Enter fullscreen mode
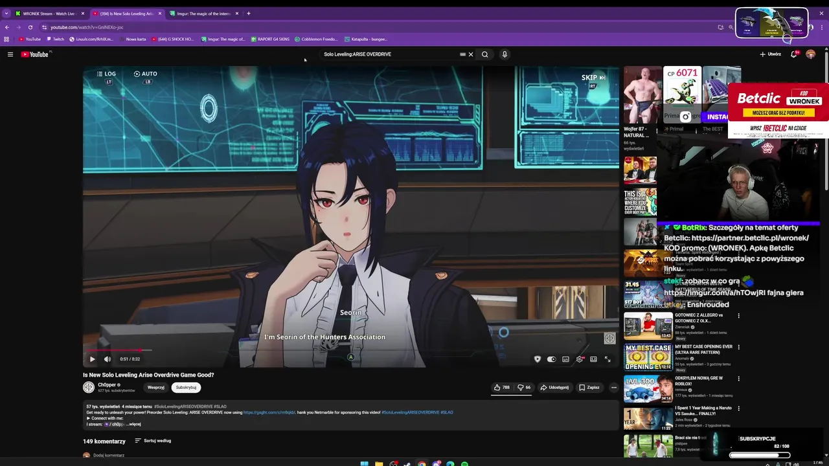Viewport: 829px width, 466px height. [608, 359]
